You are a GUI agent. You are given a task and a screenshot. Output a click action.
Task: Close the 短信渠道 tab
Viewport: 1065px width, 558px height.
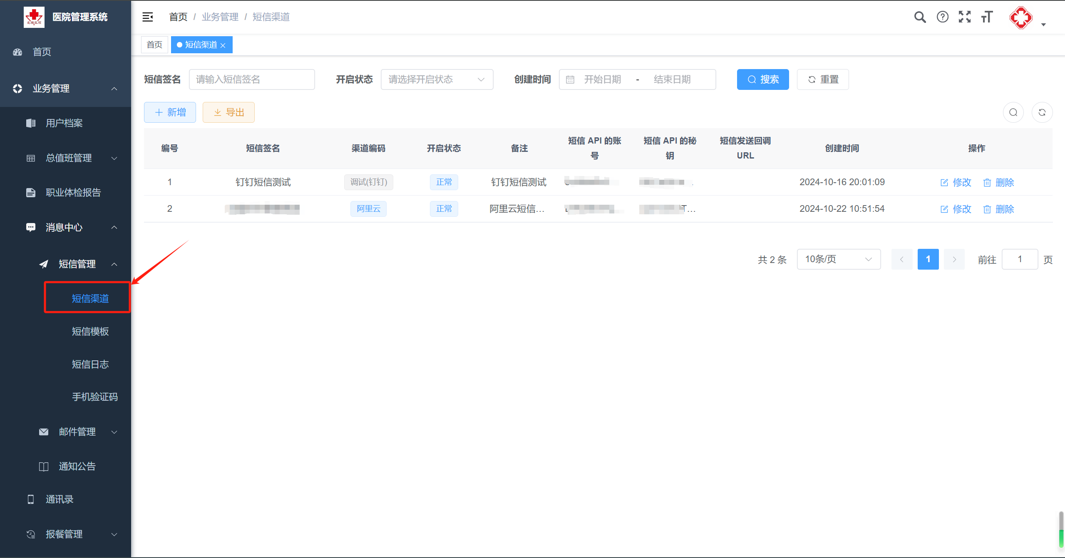(x=223, y=45)
